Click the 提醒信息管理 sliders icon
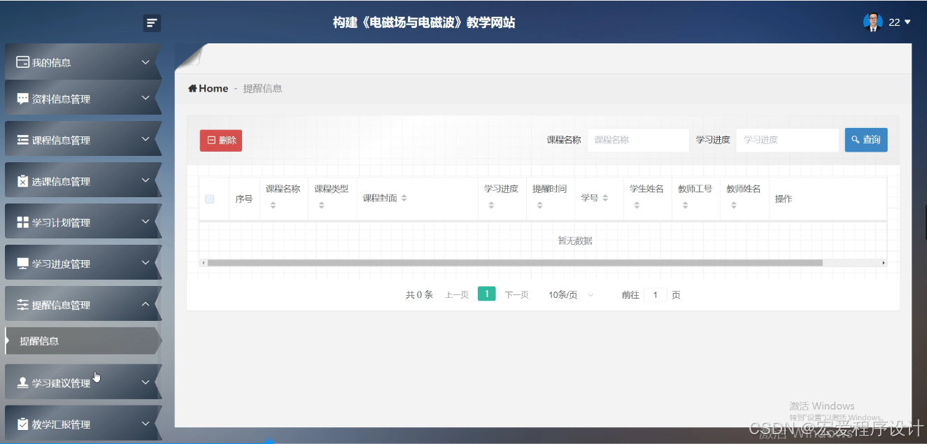The height and width of the screenshot is (444, 927). [22, 305]
